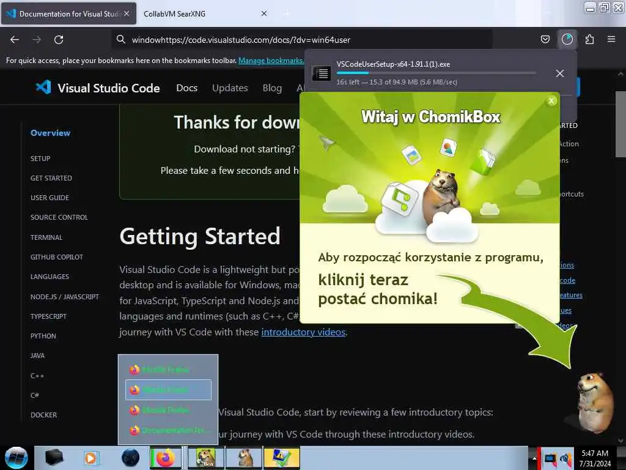Expand the C++ sidebar section
626x470 pixels.
tap(37, 376)
